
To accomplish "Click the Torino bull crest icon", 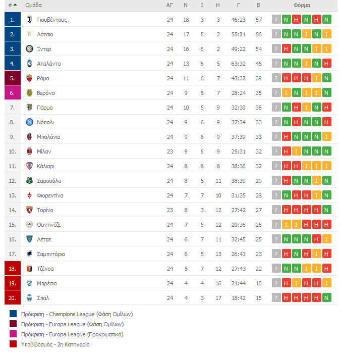I will point(29,210).
